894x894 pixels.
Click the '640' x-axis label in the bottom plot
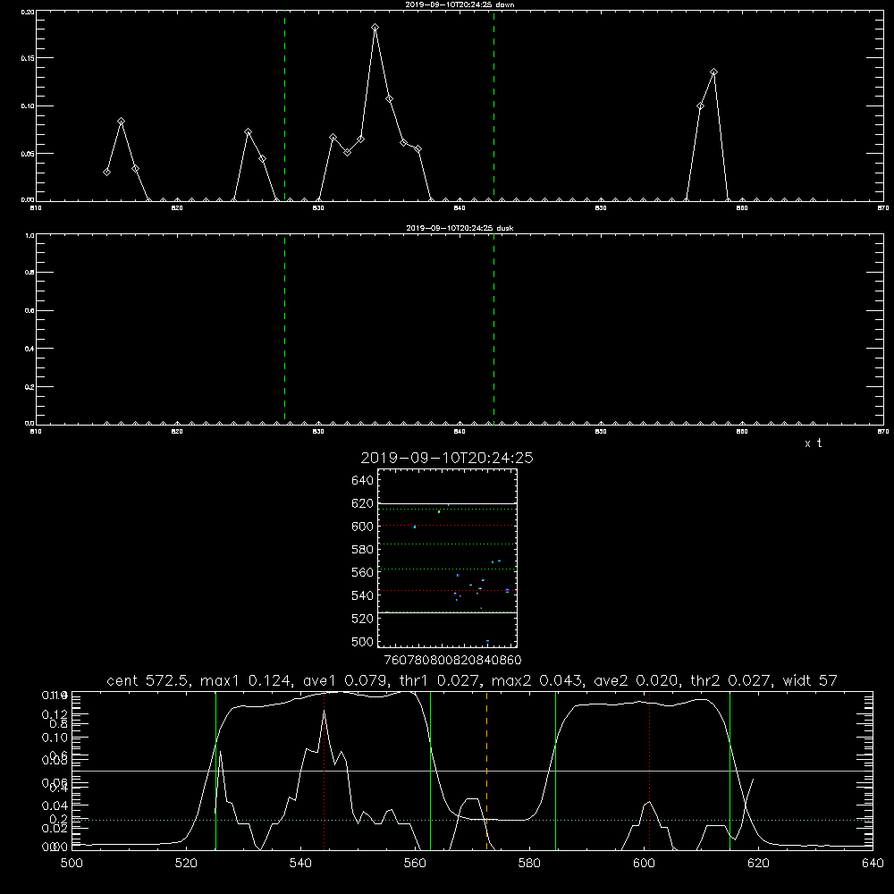coord(873,864)
